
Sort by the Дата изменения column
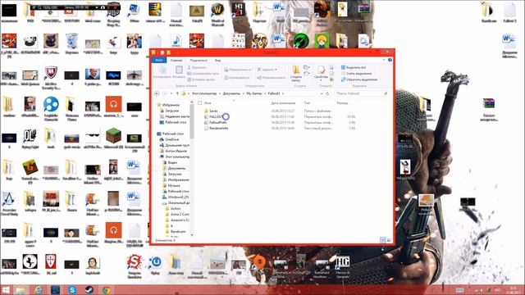283,103
